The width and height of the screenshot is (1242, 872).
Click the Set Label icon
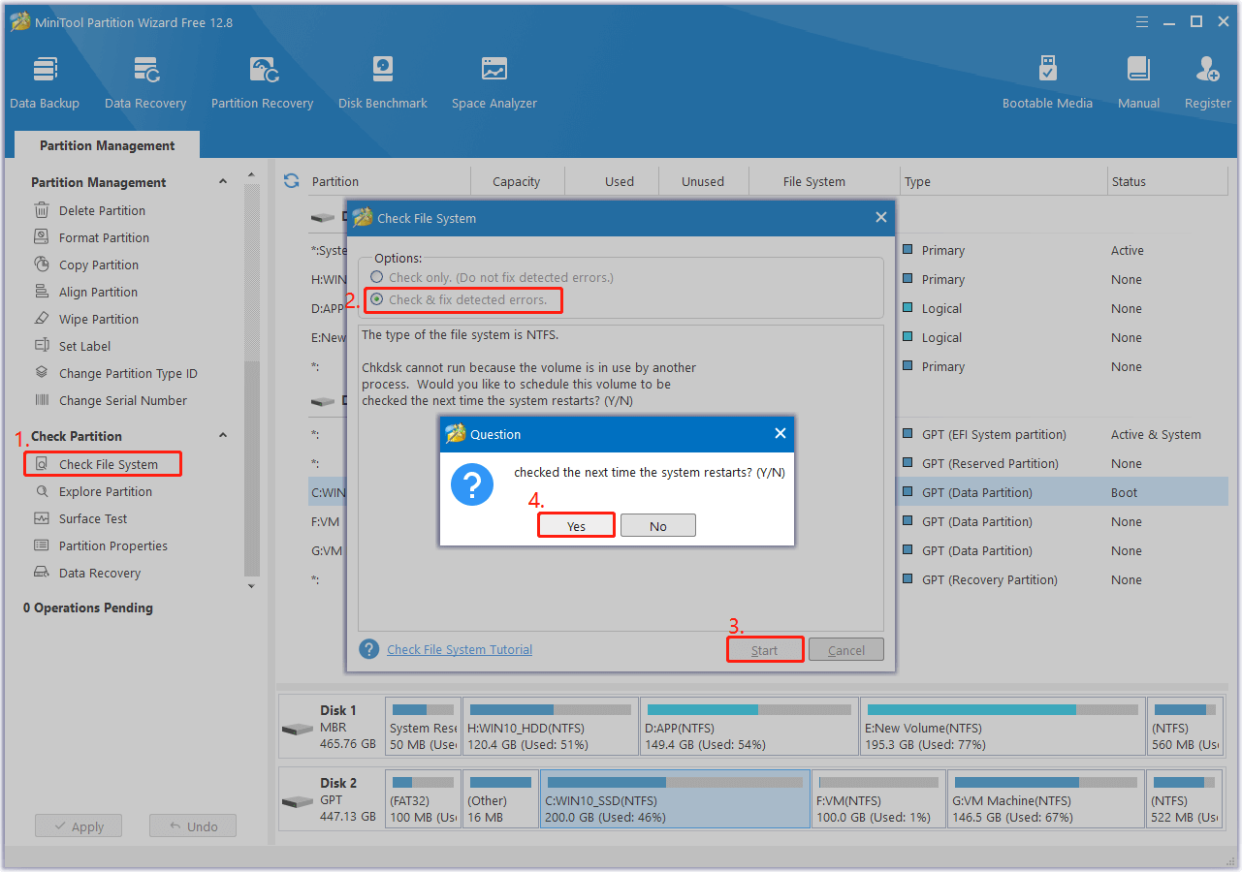tap(42, 346)
